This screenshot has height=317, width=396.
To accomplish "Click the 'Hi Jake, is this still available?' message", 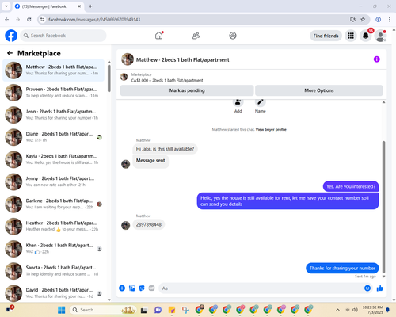I will pos(165,149).
